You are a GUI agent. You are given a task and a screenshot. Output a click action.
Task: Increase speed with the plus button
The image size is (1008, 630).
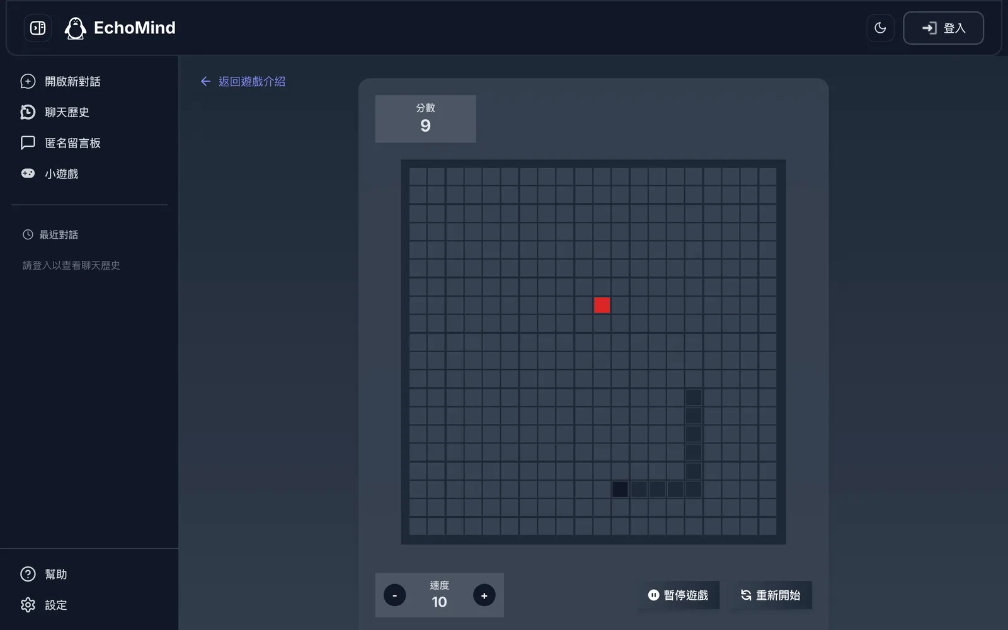[484, 595]
